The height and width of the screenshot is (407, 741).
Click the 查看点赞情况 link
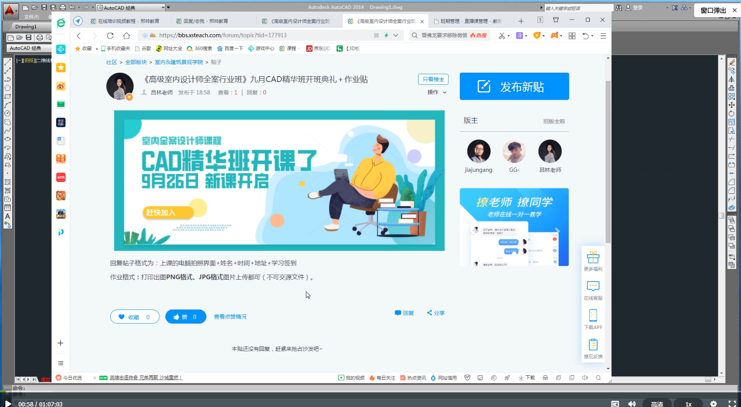point(230,317)
